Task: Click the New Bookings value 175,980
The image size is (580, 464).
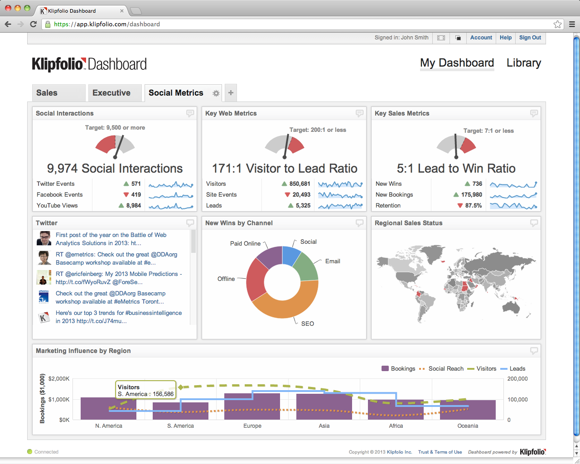Action: coord(472,194)
